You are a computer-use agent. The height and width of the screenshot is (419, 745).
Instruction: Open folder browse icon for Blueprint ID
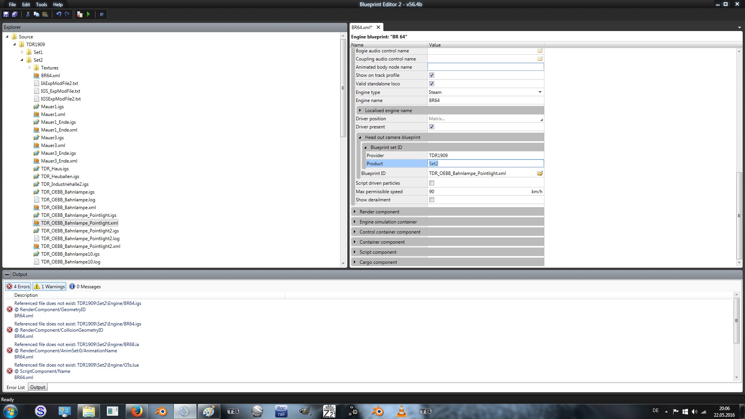[540, 173]
